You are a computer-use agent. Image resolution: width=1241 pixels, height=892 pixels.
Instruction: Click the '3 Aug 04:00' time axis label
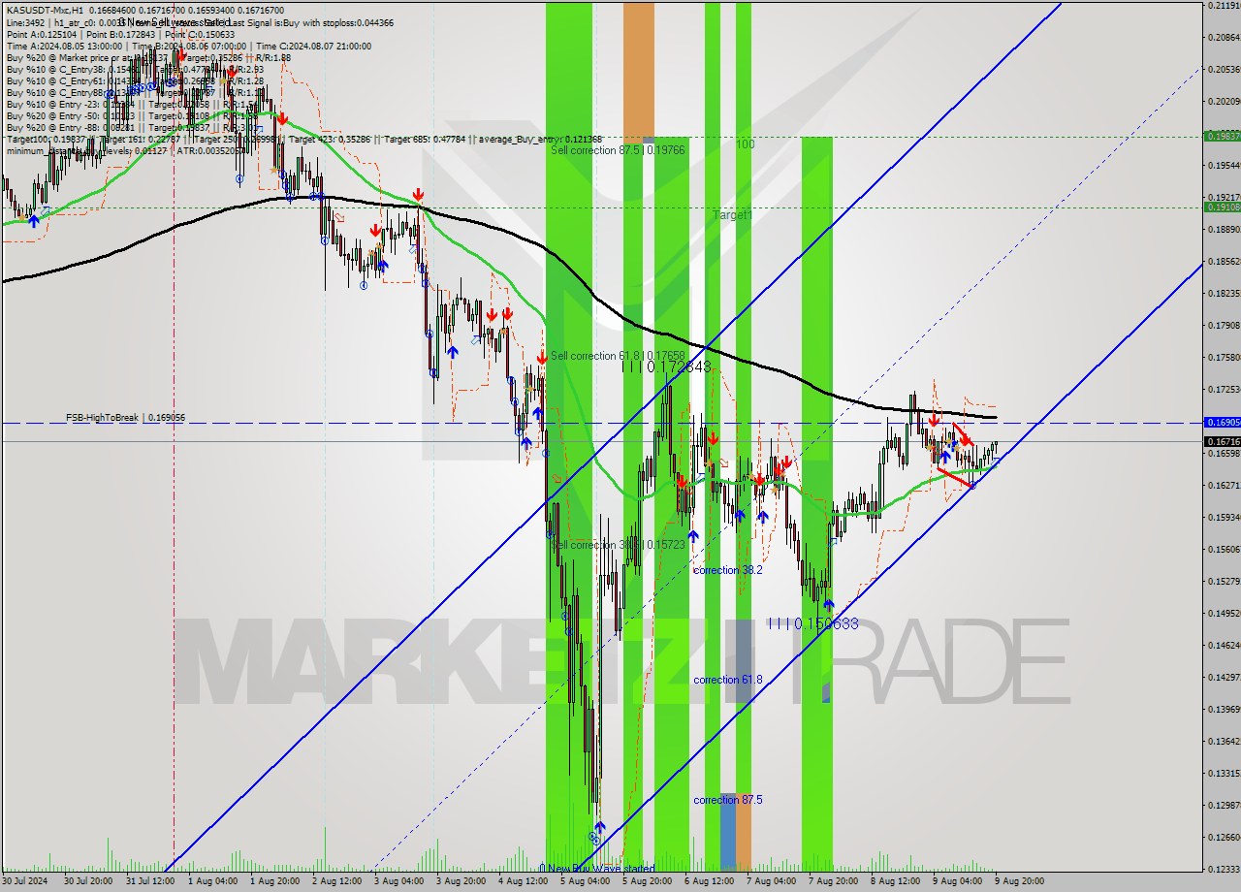click(398, 881)
